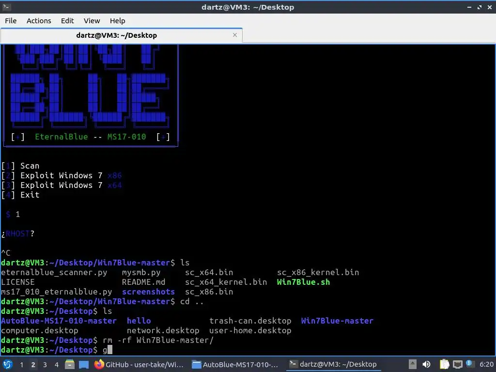Click the terminal icon in the title bar
Screen dimensions: 496x372
6,7
